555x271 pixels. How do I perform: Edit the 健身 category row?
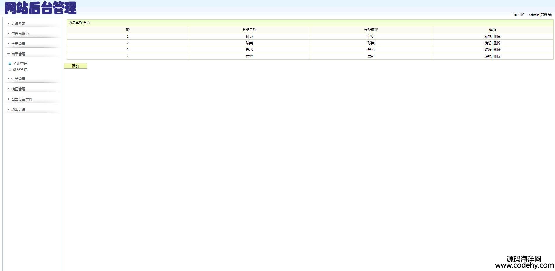coord(488,36)
